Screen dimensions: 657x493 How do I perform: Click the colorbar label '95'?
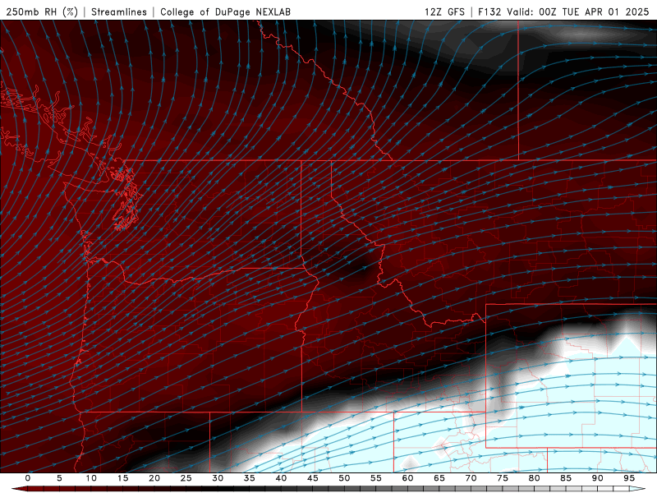pos(629,478)
